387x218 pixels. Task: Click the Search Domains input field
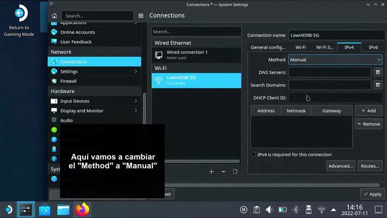point(330,85)
